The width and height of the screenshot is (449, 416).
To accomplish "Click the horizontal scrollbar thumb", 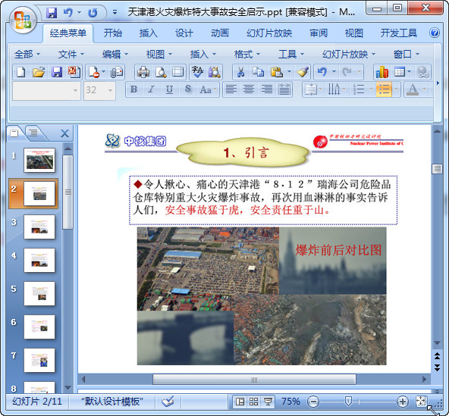I will click(254, 380).
